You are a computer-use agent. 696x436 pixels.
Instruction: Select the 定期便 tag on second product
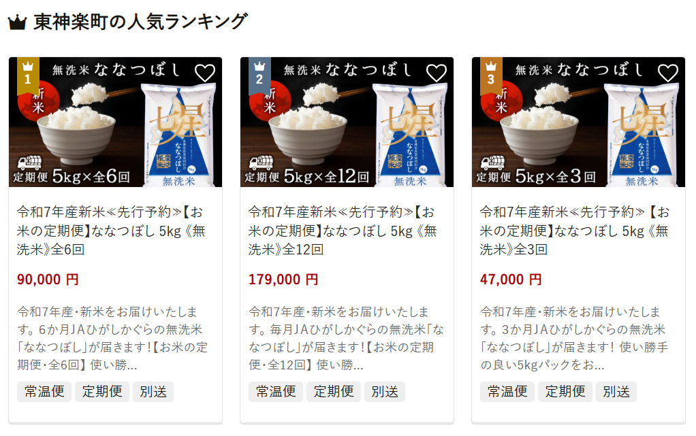point(334,392)
